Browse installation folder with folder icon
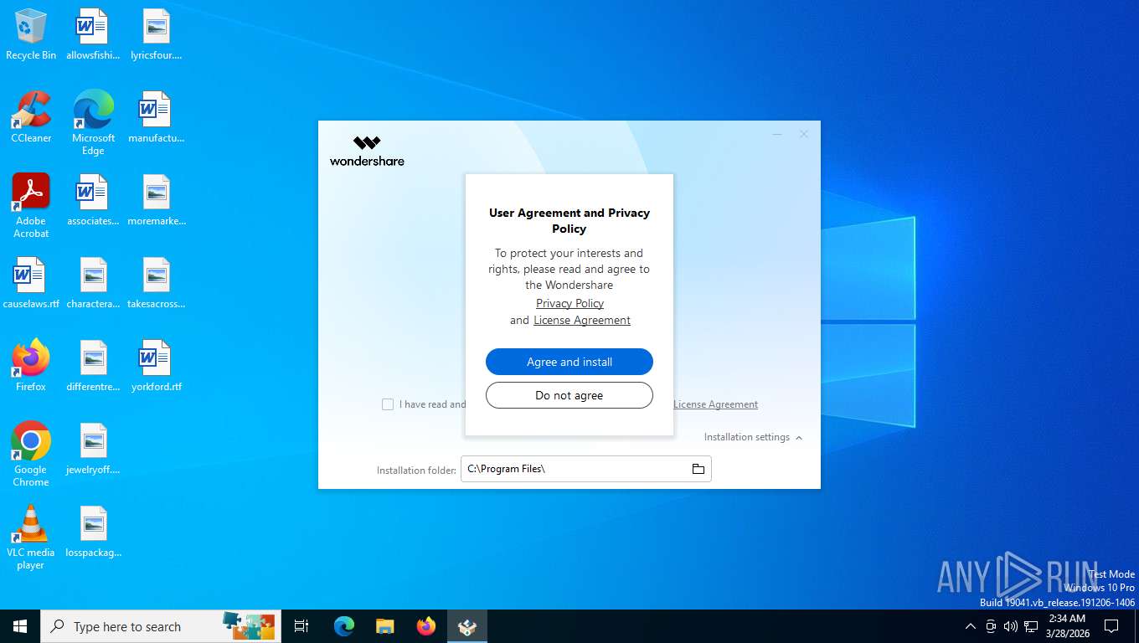Image resolution: width=1139 pixels, height=643 pixels. click(698, 469)
